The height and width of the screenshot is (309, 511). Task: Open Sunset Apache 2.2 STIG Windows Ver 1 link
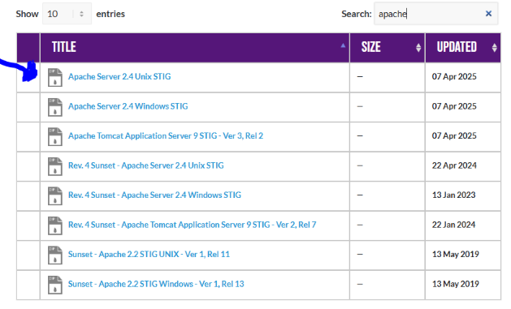click(x=156, y=285)
